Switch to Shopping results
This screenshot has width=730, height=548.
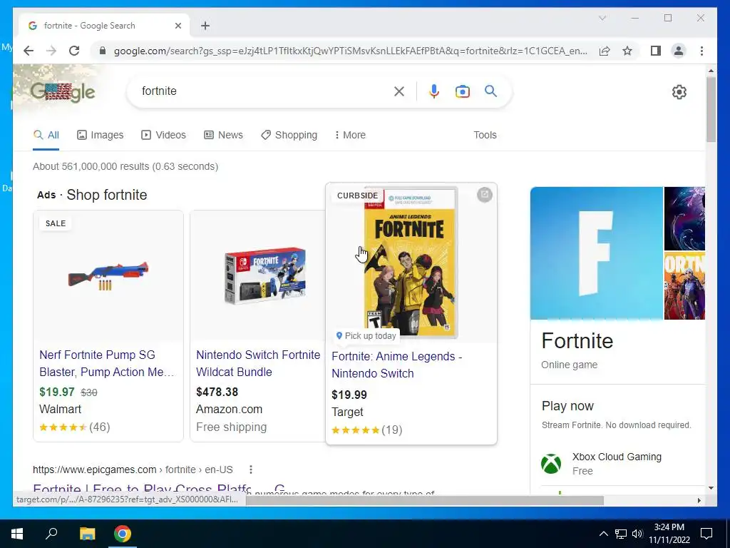289,135
